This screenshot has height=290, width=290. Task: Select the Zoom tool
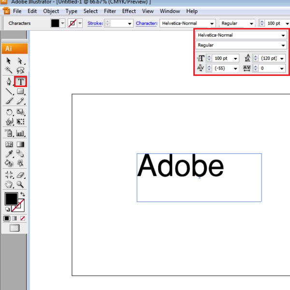20,185
